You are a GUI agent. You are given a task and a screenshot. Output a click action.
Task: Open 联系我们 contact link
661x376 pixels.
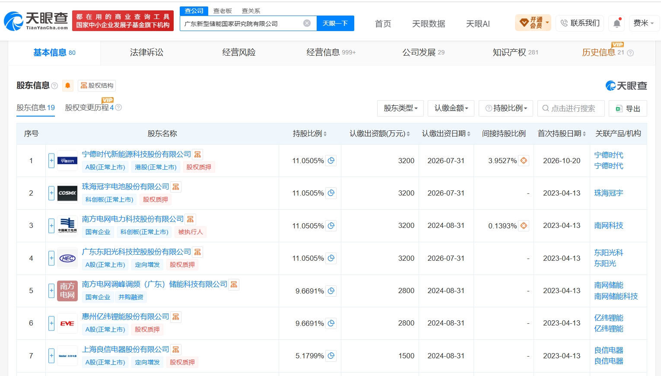click(x=580, y=23)
